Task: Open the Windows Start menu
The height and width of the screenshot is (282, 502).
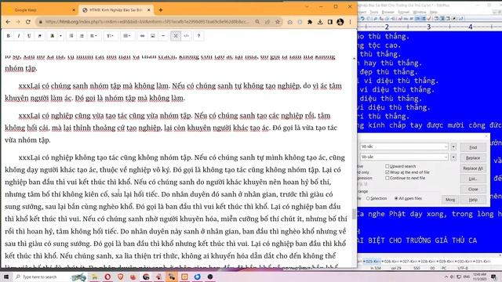Action: click(6, 277)
